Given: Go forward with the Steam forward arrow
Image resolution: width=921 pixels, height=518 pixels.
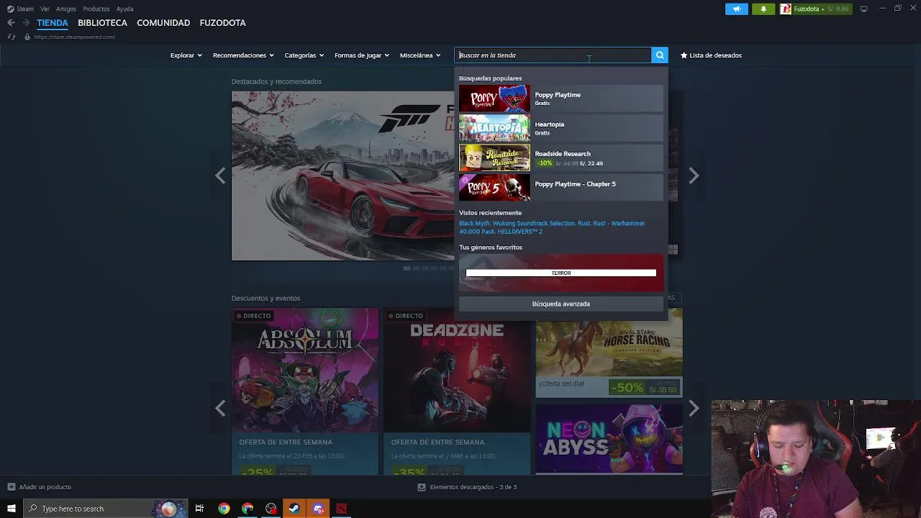Looking at the screenshot, I should click(26, 23).
